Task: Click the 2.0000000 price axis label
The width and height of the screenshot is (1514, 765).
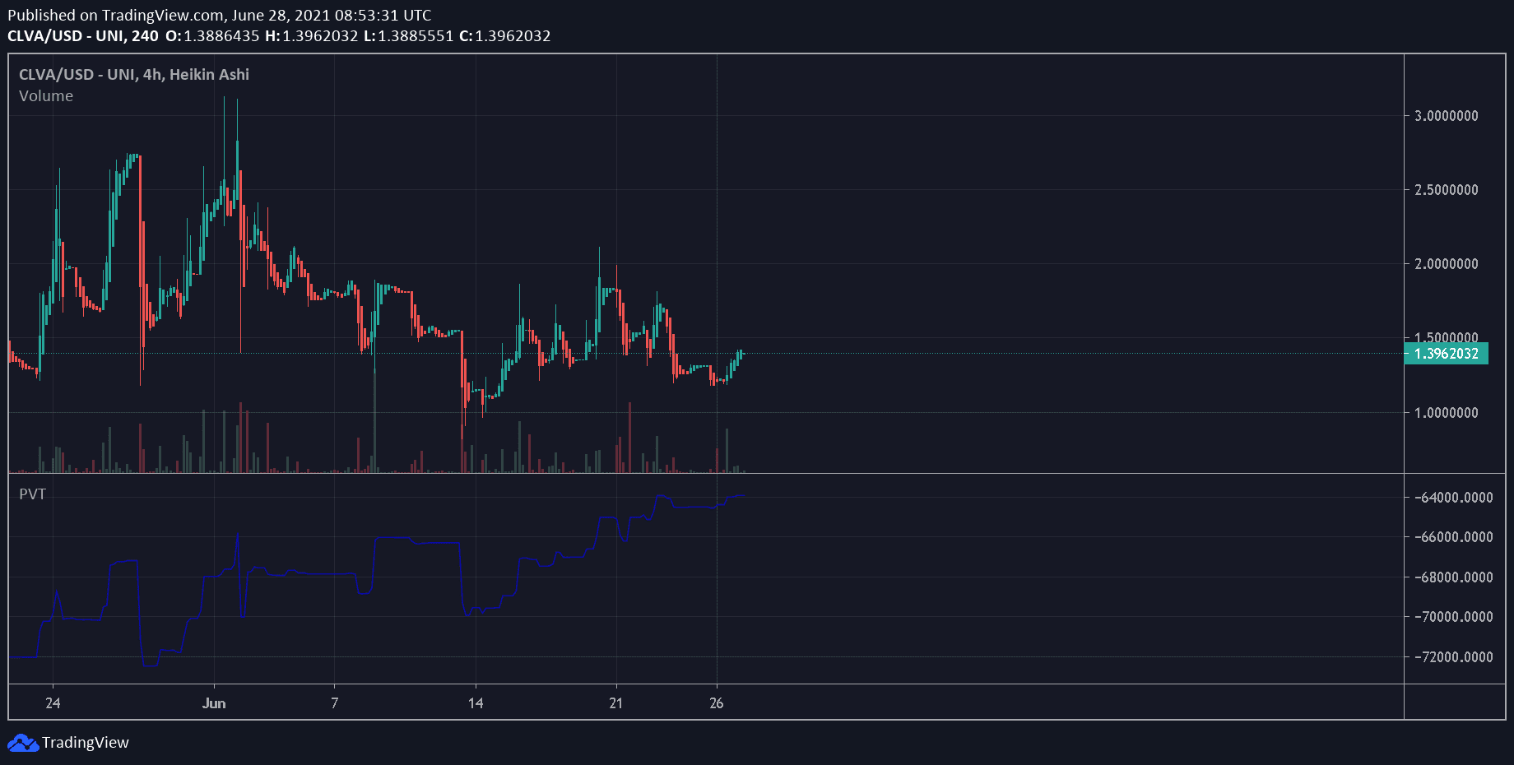Action: (1446, 264)
